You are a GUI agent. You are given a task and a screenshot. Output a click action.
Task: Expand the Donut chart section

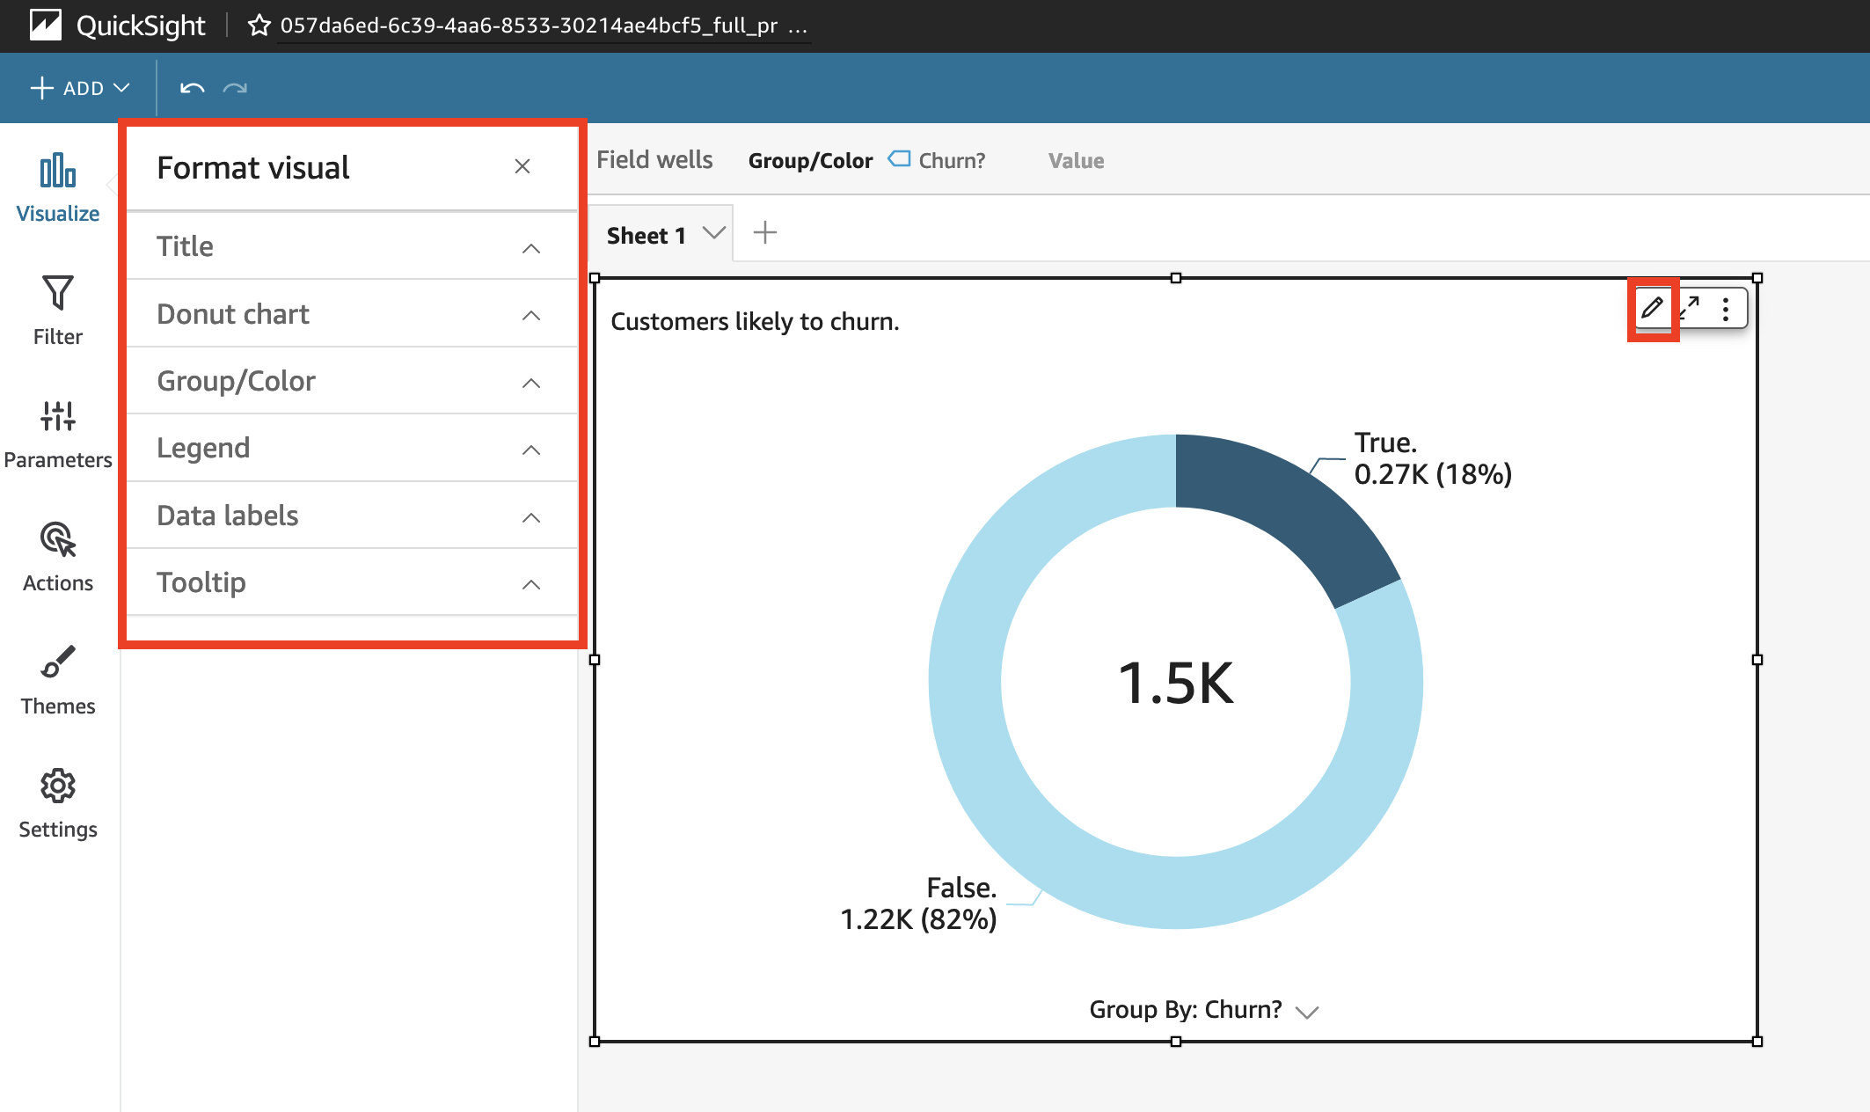352,314
